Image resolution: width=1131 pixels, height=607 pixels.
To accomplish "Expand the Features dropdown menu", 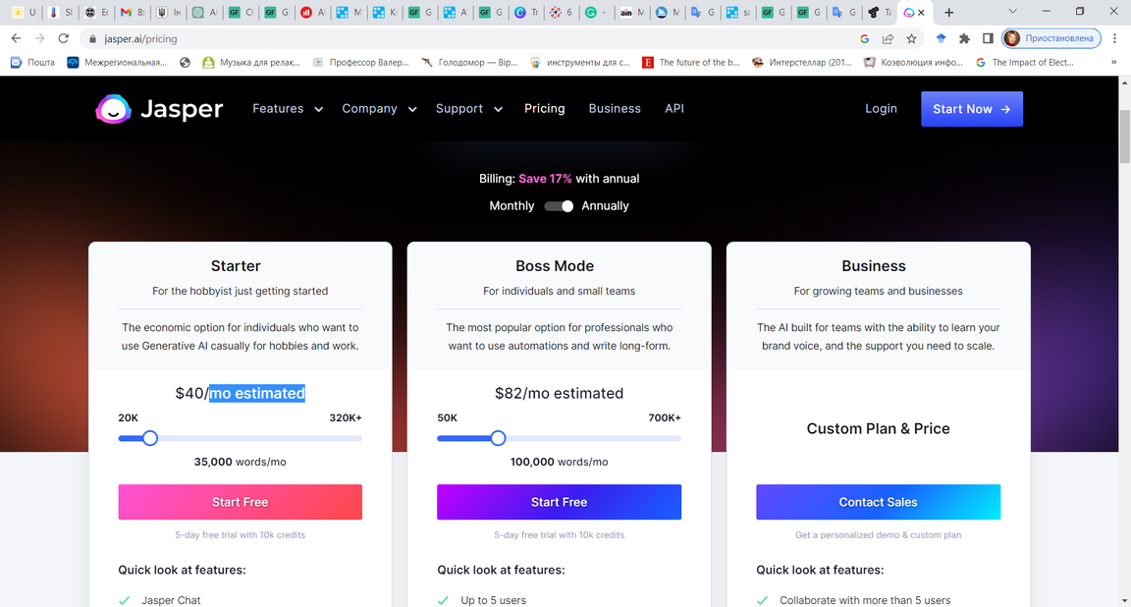I will (x=288, y=109).
